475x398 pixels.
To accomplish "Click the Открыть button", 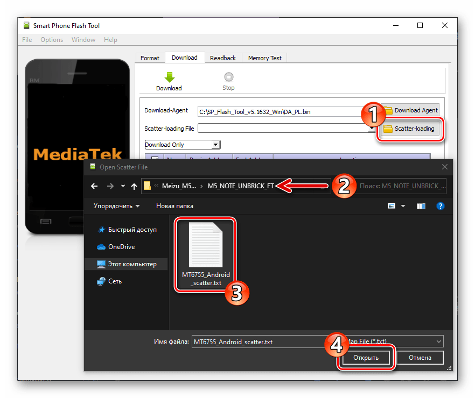I will 366,358.
